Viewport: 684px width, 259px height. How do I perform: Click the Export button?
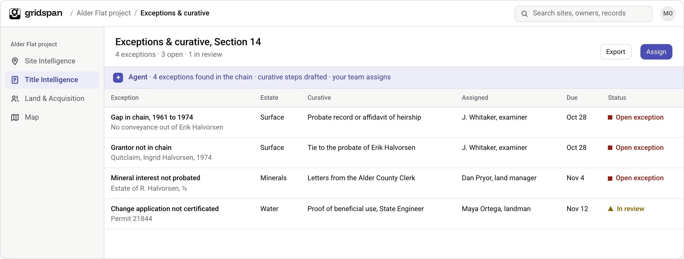pyautogui.click(x=616, y=52)
